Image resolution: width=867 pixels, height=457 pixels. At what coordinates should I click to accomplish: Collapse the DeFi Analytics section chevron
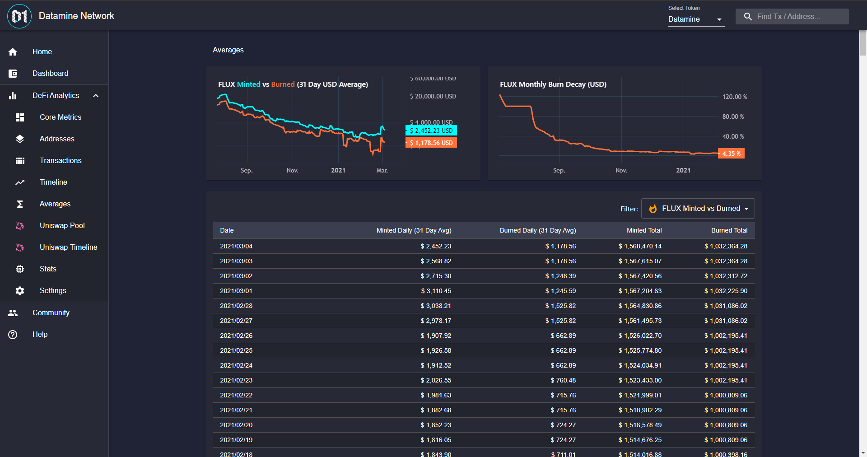pos(96,96)
